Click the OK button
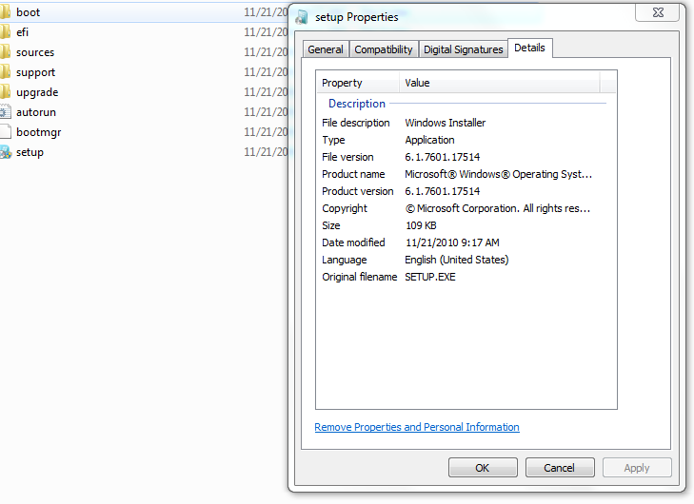The width and height of the screenshot is (694, 504). pos(483,468)
